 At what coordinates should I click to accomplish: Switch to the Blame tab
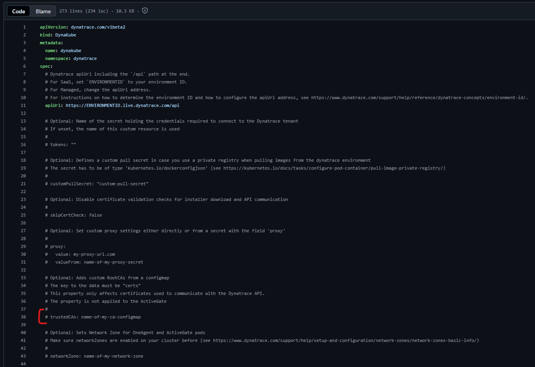43,11
